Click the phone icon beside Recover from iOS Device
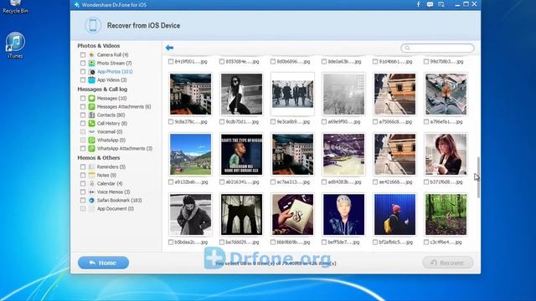This screenshot has width=536, height=301. click(x=93, y=25)
